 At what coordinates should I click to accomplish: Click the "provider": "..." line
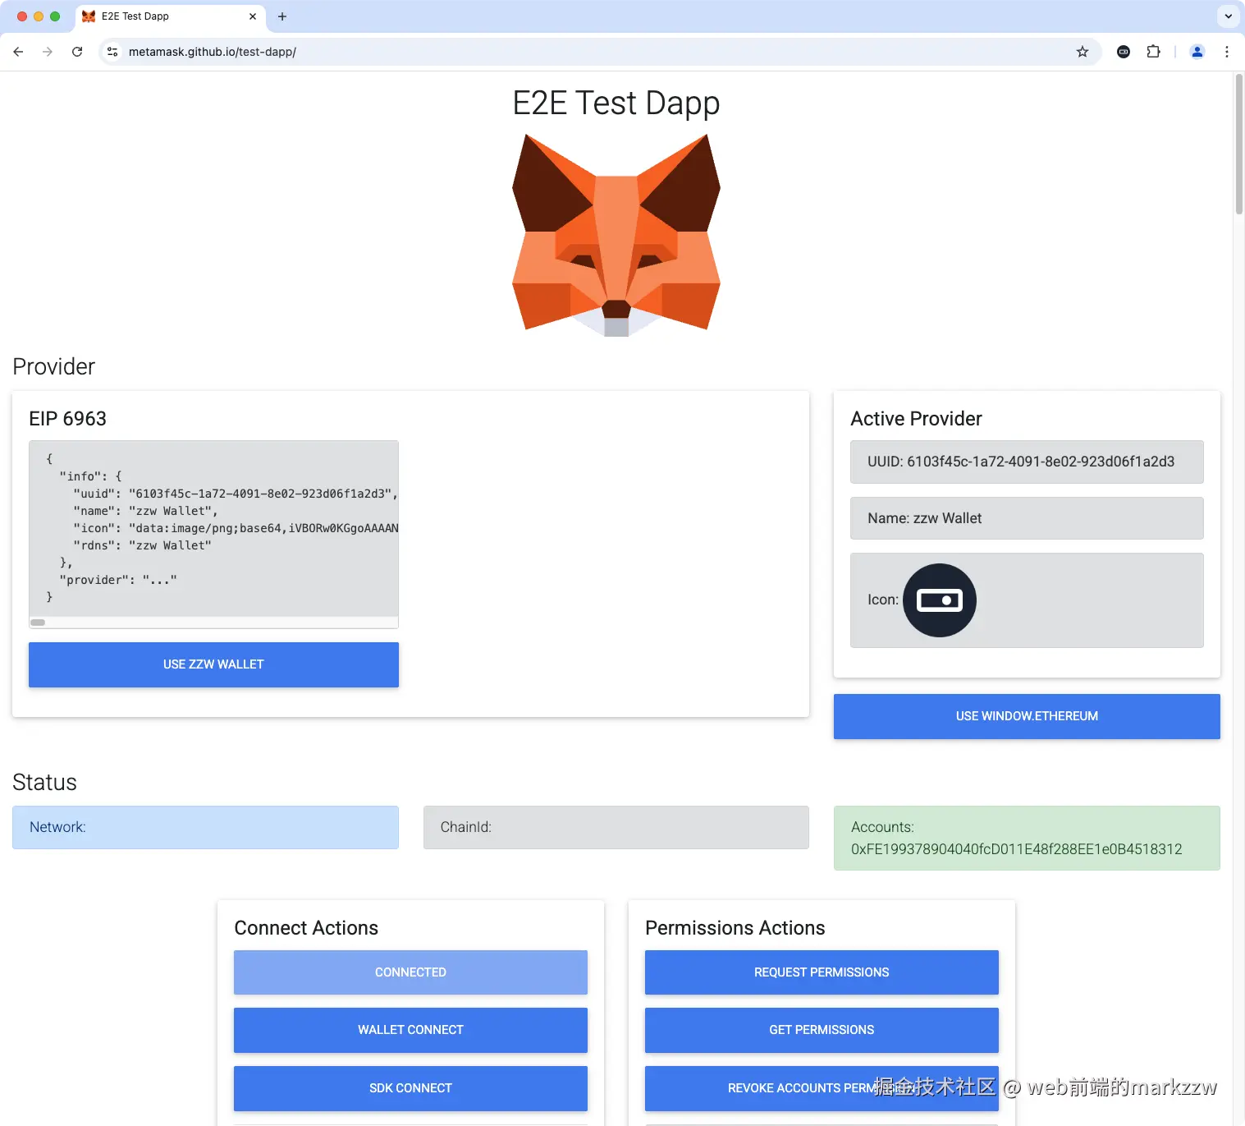[x=118, y=580]
